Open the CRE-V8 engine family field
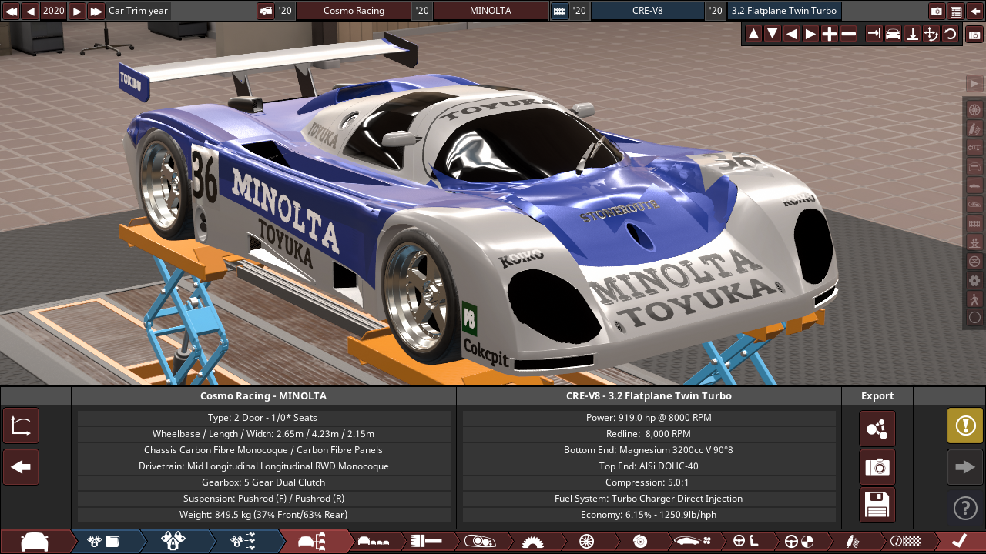 (x=647, y=11)
